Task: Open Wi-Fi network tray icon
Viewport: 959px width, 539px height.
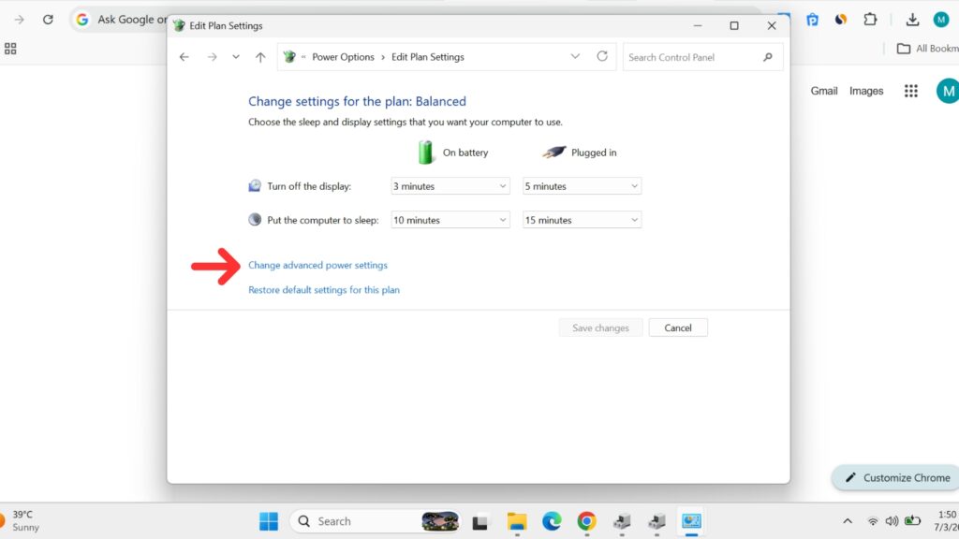Action: (x=873, y=521)
